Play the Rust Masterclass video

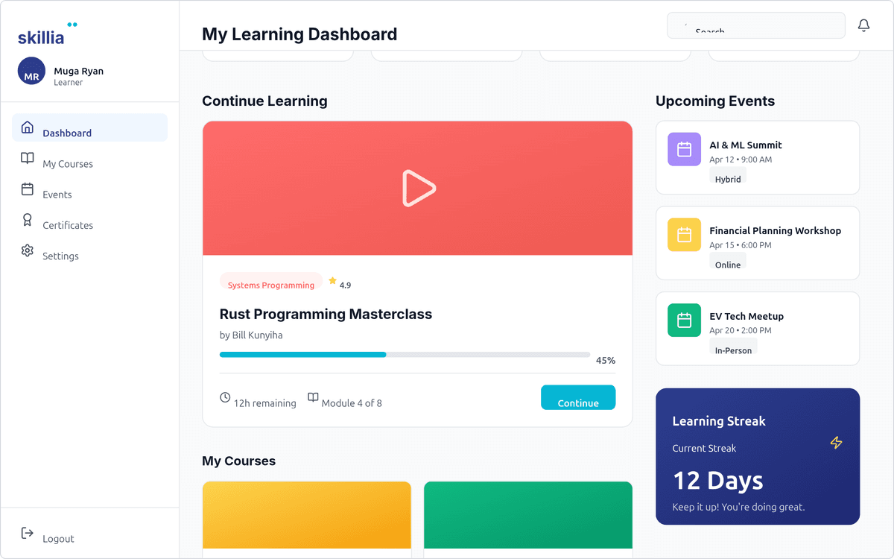click(418, 188)
